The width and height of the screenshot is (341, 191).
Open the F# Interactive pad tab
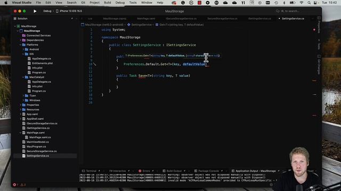coord(117,171)
